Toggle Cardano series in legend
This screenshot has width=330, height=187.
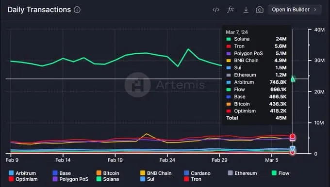[197, 173]
